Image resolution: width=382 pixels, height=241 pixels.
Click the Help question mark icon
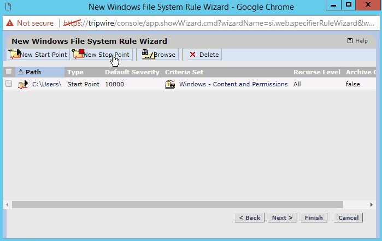(350, 41)
